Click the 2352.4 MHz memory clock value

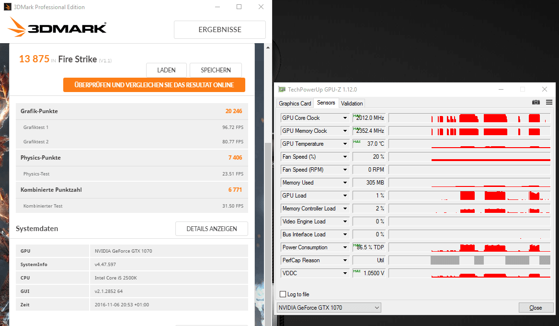click(369, 131)
